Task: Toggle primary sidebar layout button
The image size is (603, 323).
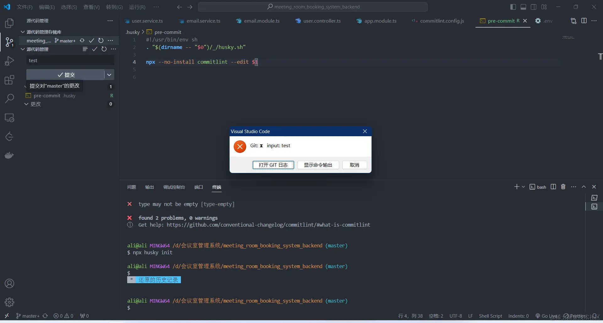Action: [513, 7]
